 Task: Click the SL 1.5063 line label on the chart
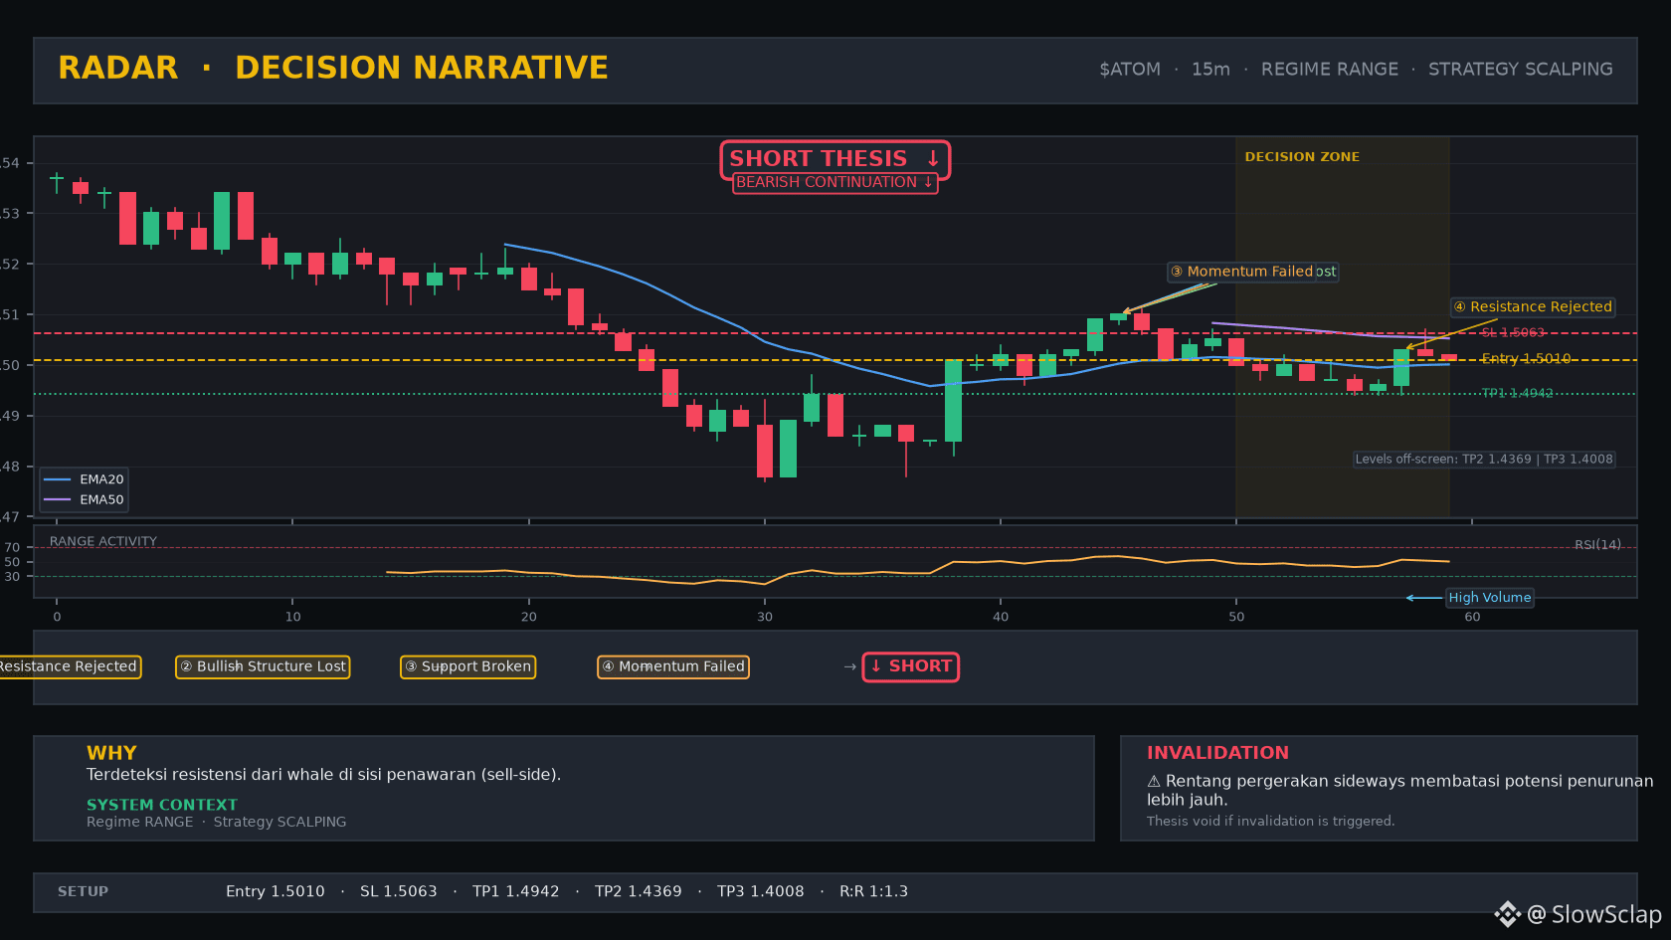1513,333
